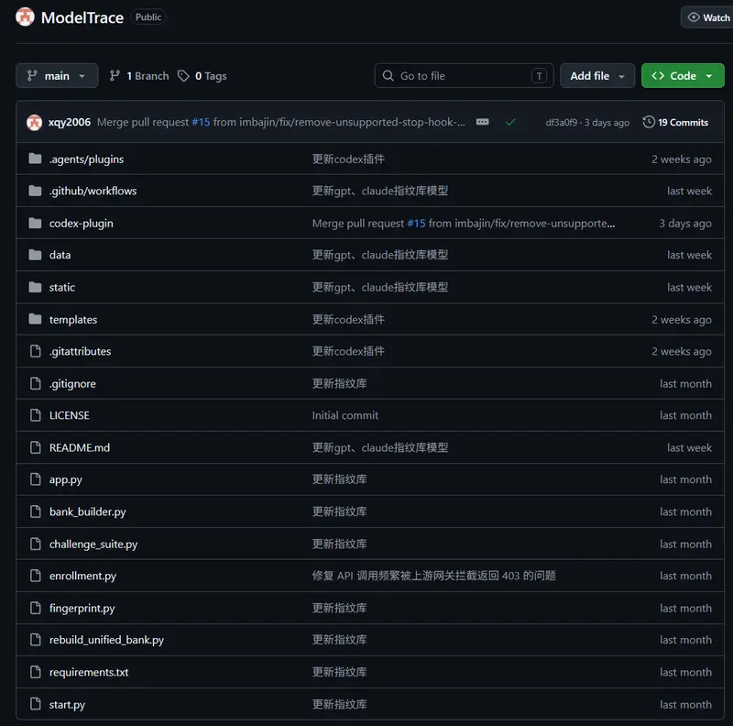This screenshot has height=726, width=733.
Task: Click the #15 link in codex-plugin row
Action: [416, 223]
